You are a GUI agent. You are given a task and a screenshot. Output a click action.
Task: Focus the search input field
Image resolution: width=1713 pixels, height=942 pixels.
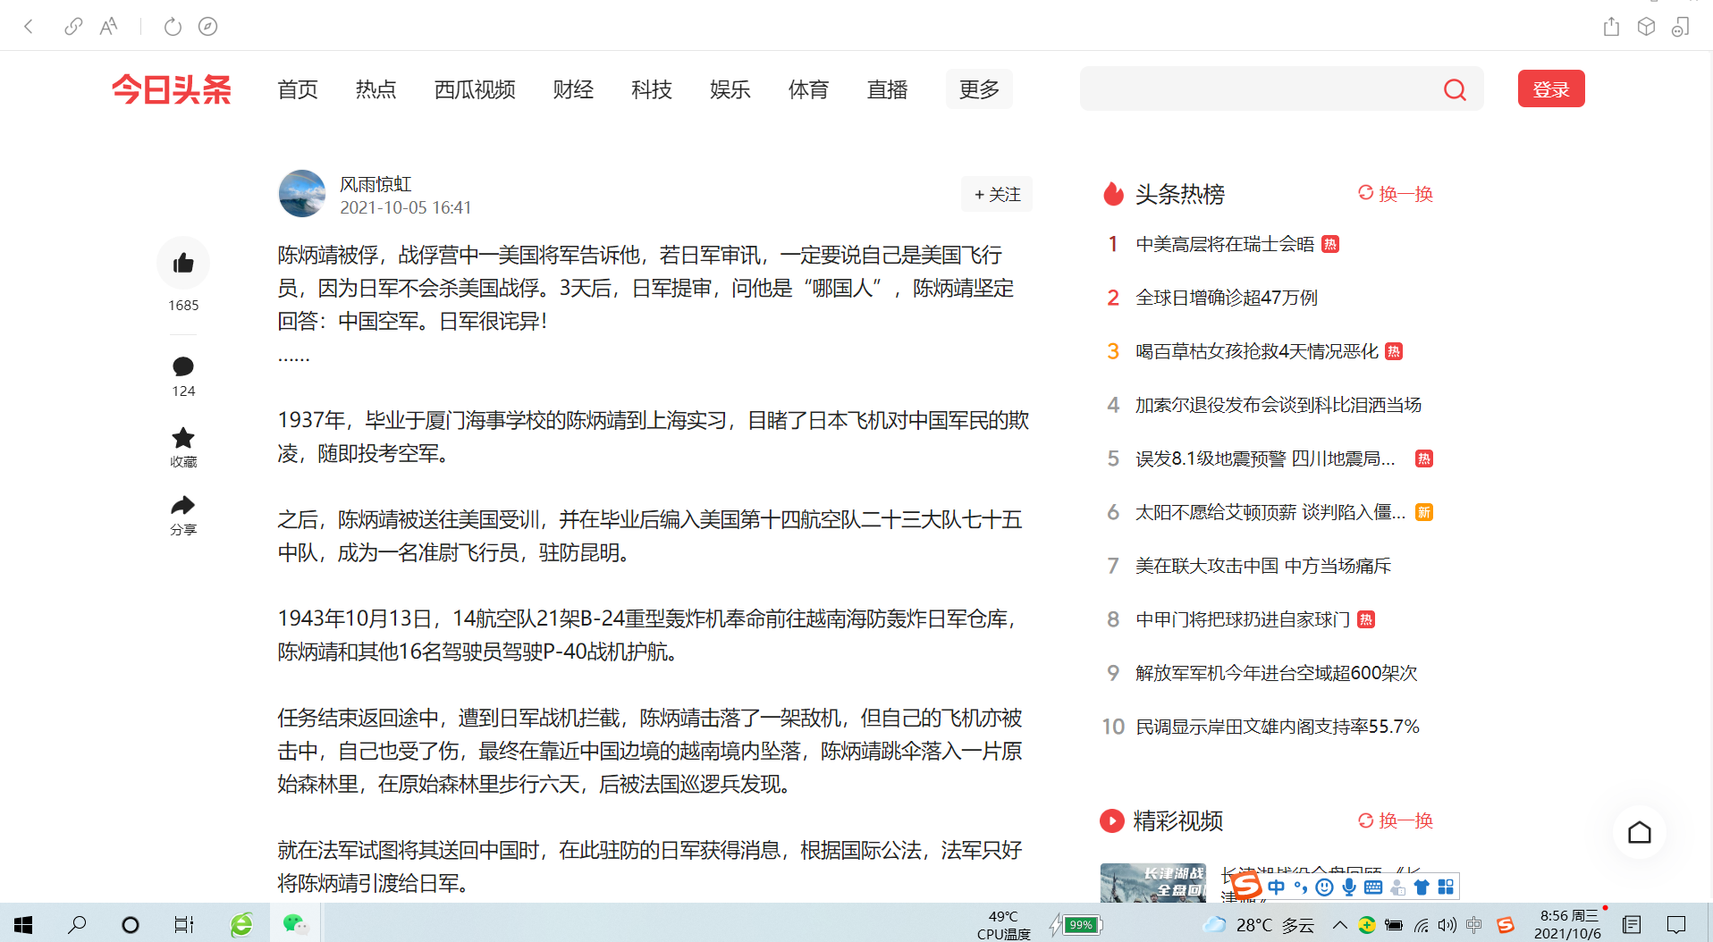[1259, 89]
